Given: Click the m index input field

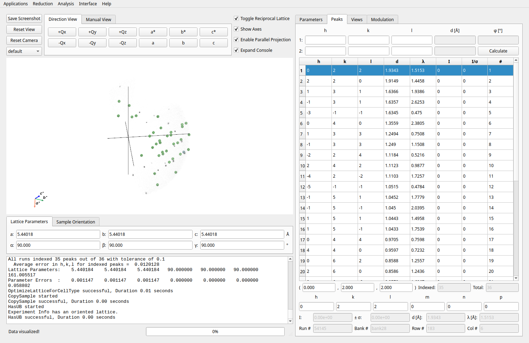Looking at the screenshot, I should point(427,307).
